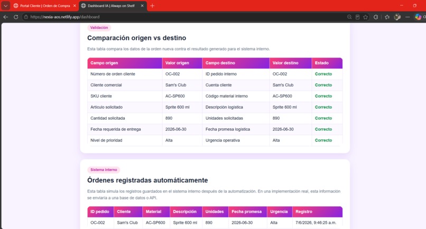
Task: Click Correcto status in Nivel de prioridad row
Action: point(323,140)
